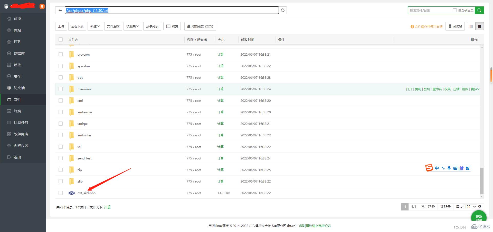Click the scrollbar down arrow of list
This screenshot has width=493, height=232.
pyautogui.click(x=482, y=196)
